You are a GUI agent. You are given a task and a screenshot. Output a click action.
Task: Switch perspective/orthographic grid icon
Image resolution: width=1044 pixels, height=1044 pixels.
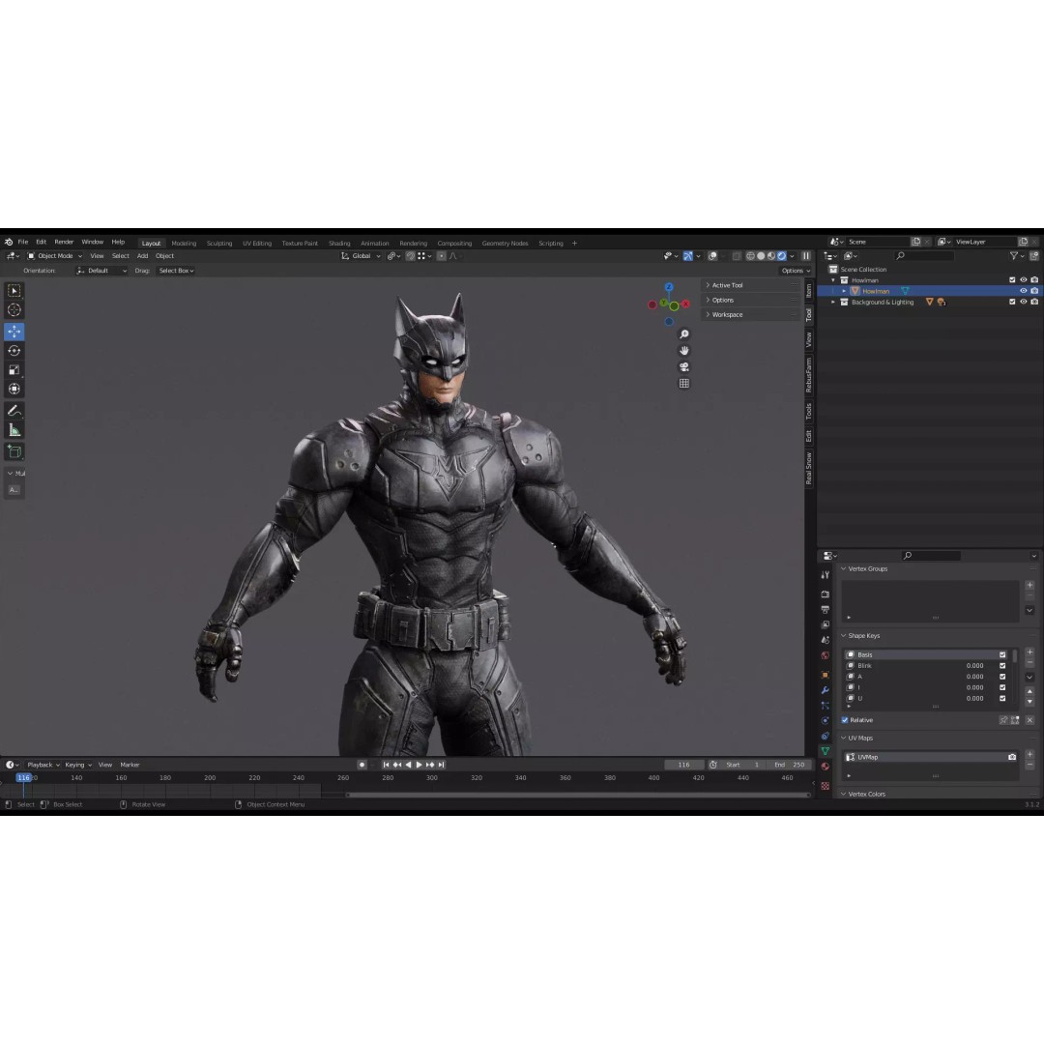(x=683, y=384)
